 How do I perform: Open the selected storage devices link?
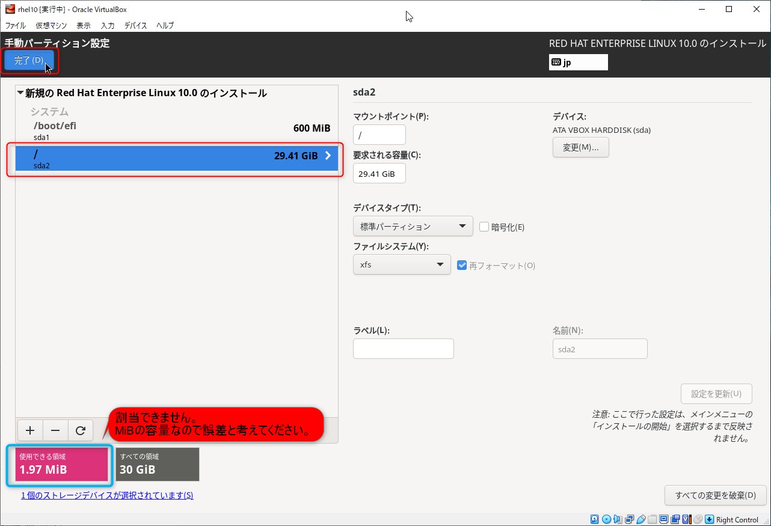tap(107, 495)
